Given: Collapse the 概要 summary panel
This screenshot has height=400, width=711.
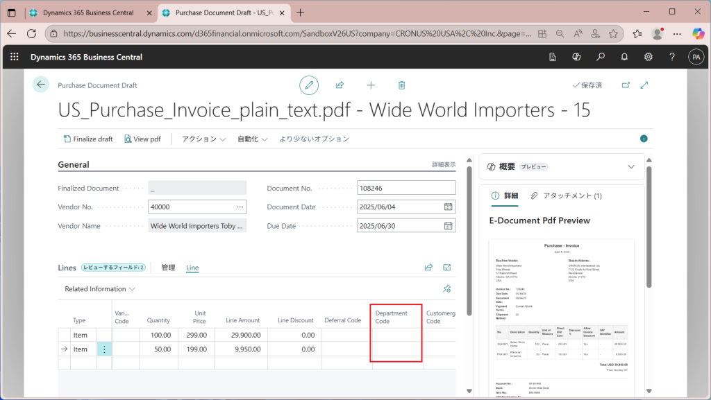Looking at the screenshot, I should pyautogui.click(x=630, y=166).
